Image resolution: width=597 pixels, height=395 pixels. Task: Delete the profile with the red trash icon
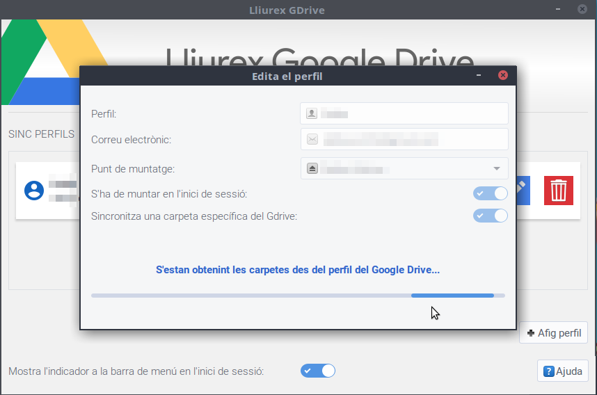coord(558,190)
